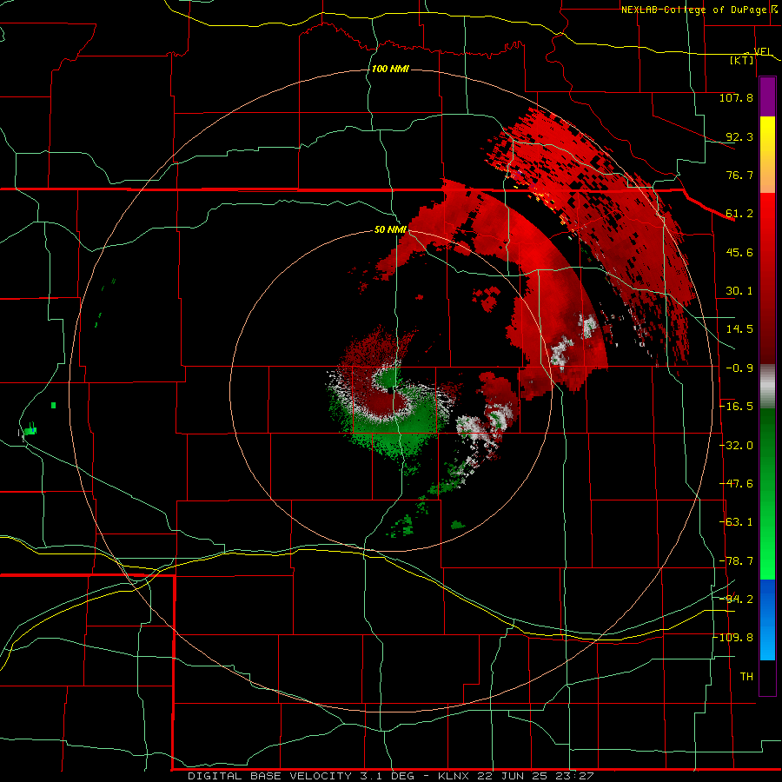Select the 30.1 legend value
The height and width of the screenshot is (782, 782).
(739, 291)
